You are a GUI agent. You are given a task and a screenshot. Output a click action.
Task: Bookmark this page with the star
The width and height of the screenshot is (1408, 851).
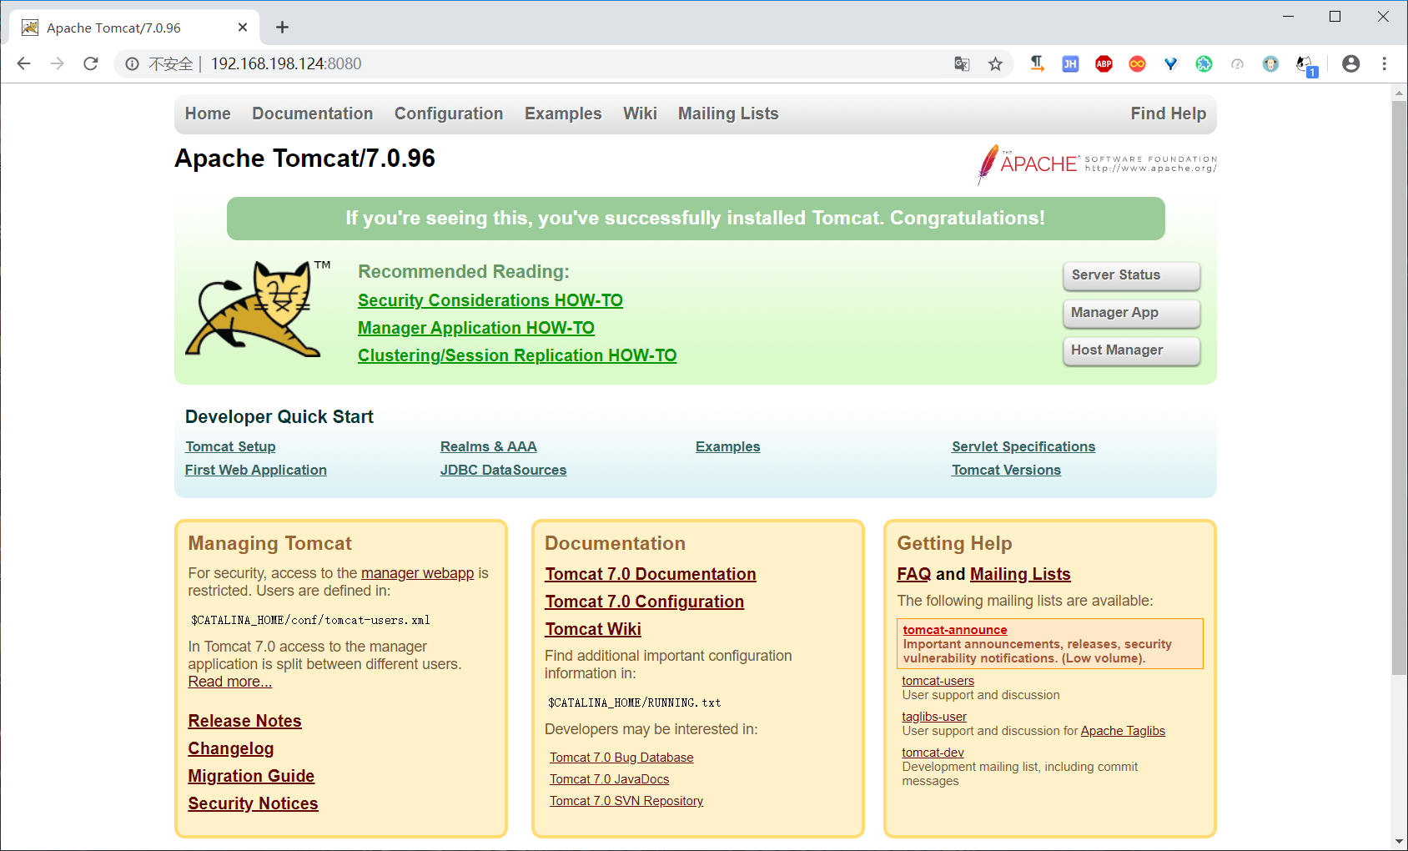(995, 63)
